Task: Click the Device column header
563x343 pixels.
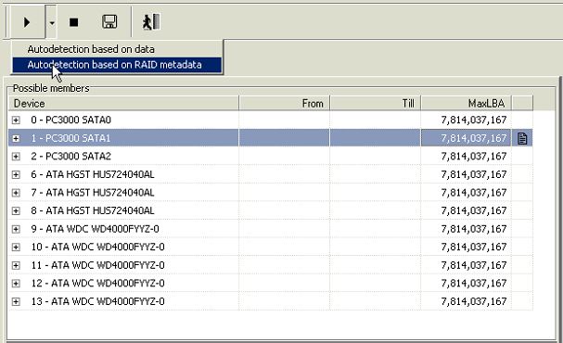Action: coord(123,103)
